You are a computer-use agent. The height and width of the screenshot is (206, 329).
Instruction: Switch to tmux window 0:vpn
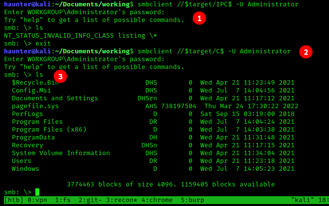pyautogui.click(x=39, y=200)
